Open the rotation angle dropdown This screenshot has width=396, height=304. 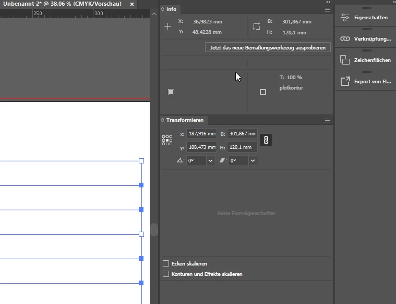point(211,160)
